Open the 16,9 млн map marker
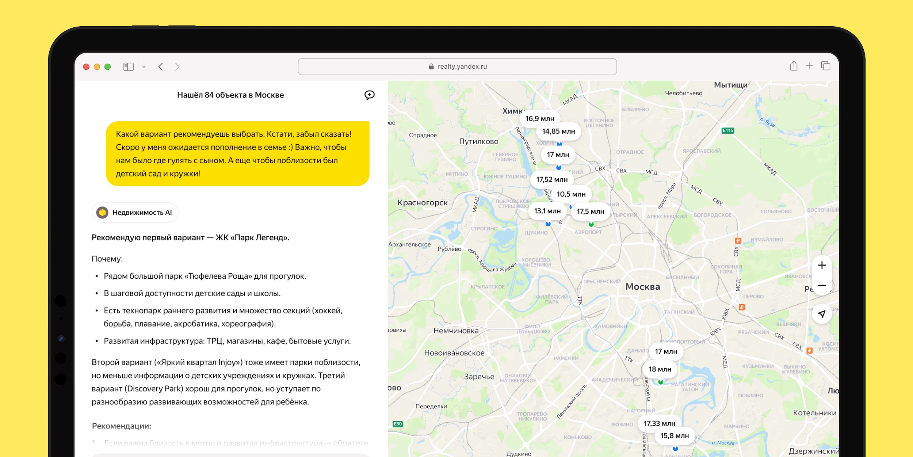Screen dimensions: 913x457 click(x=539, y=119)
